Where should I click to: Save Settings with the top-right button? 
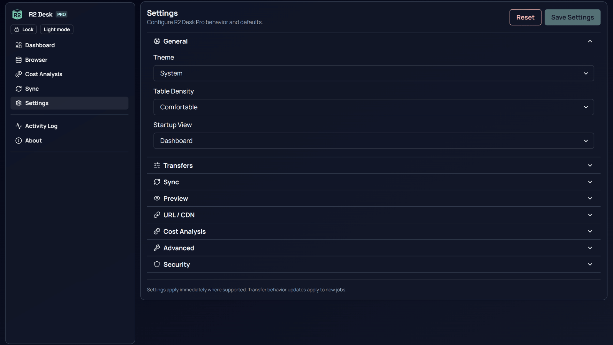tap(572, 17)
